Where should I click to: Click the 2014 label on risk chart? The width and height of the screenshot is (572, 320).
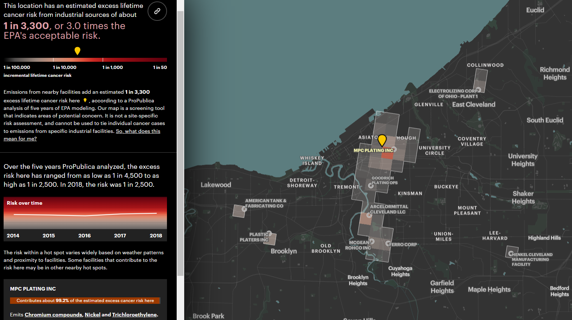click(x=13, y=236)
